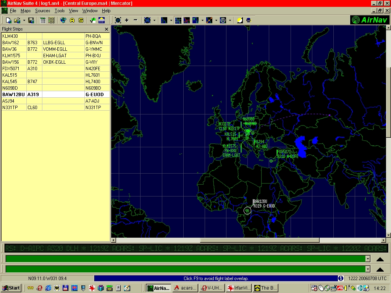This screenshot has width=391, height=293.
Task: Click the map region layer icon
Action: point(164,21)
